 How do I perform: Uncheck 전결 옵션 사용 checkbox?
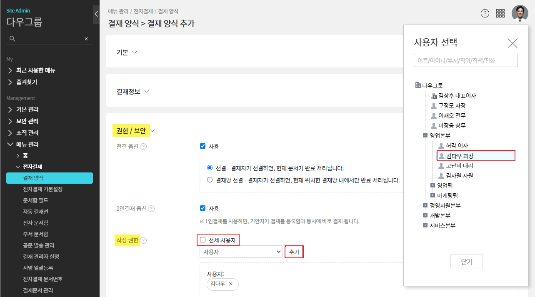click(x=203, y=146)
